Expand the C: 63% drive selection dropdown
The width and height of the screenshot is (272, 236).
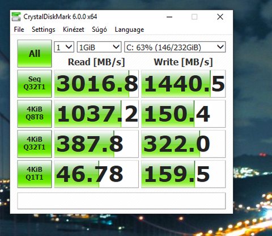point(175,47)
